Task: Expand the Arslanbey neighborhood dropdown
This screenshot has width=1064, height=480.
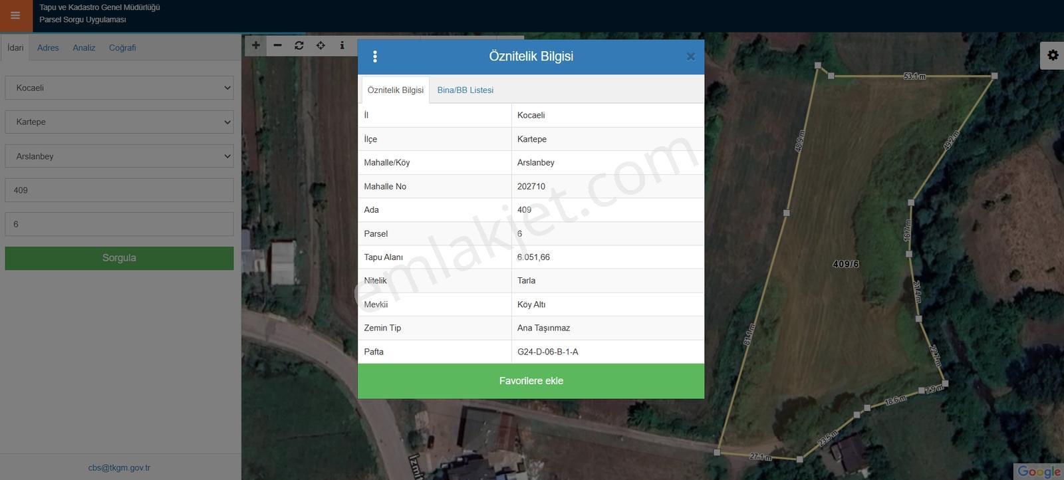Action: [119, 156]
